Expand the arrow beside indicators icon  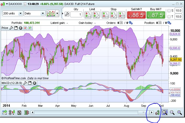coord(57,13)
